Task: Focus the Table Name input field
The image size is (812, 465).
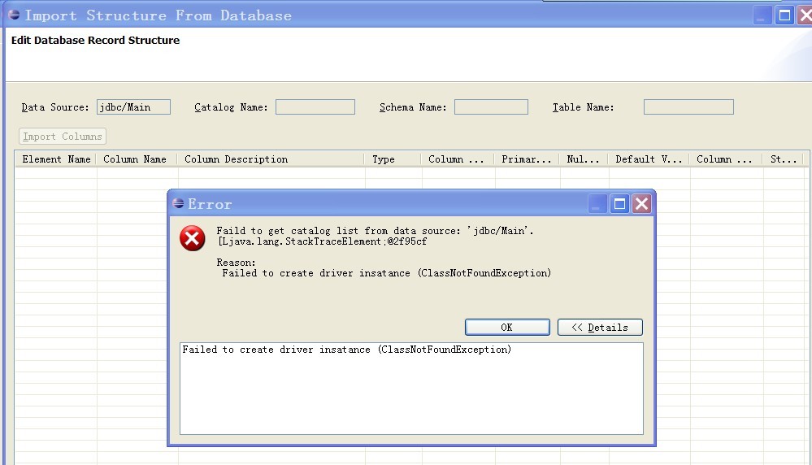Action: tap(688, 107)
